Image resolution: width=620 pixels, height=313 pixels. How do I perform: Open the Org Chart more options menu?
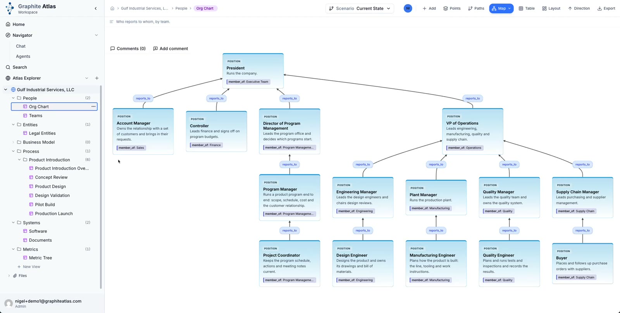(93, 107)
